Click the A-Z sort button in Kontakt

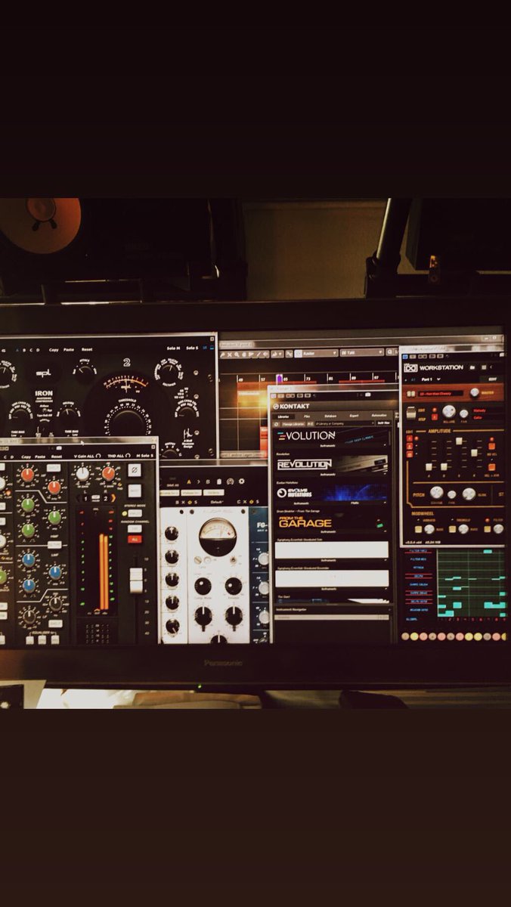click(x=311, y=424)
